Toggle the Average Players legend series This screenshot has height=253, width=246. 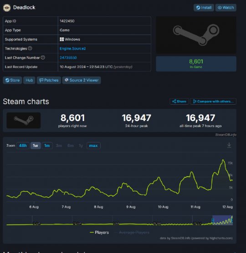132,233
